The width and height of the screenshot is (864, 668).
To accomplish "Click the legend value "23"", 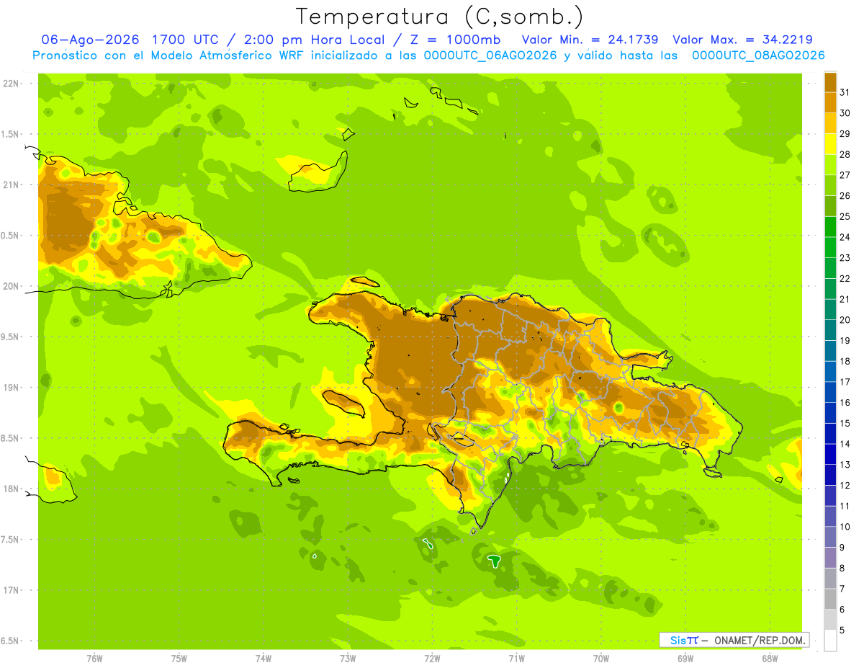I will tap(845, 257).
